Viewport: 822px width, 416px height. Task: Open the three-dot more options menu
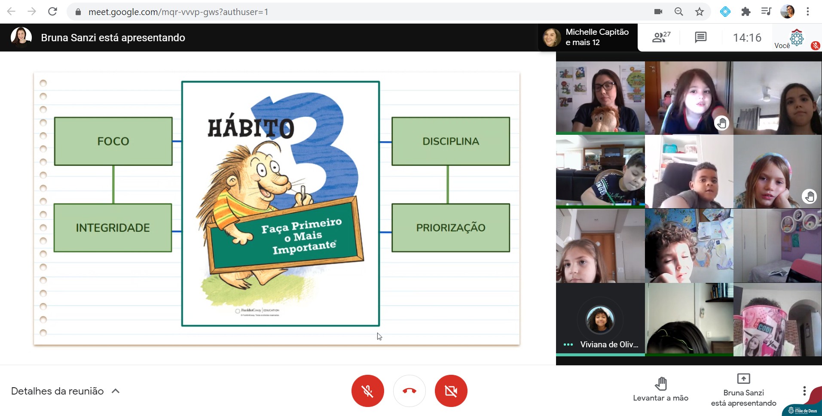tap(804, 391)
